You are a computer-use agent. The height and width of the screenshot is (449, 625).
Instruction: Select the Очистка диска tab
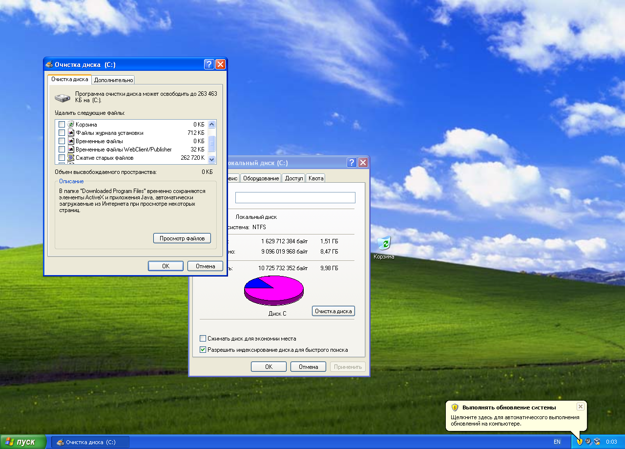(70, 79)
